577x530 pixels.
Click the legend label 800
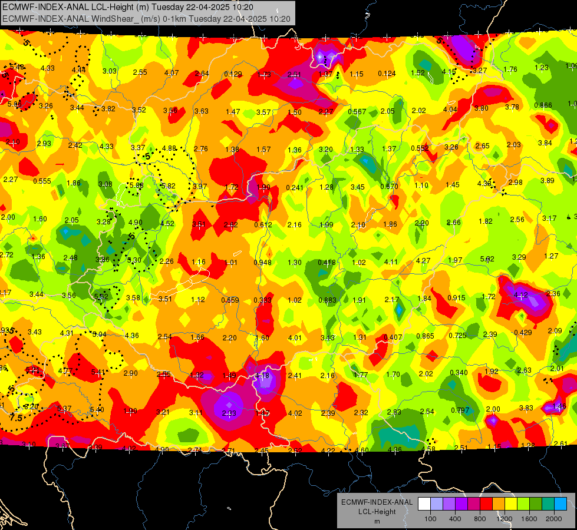(x=480, y=519)
